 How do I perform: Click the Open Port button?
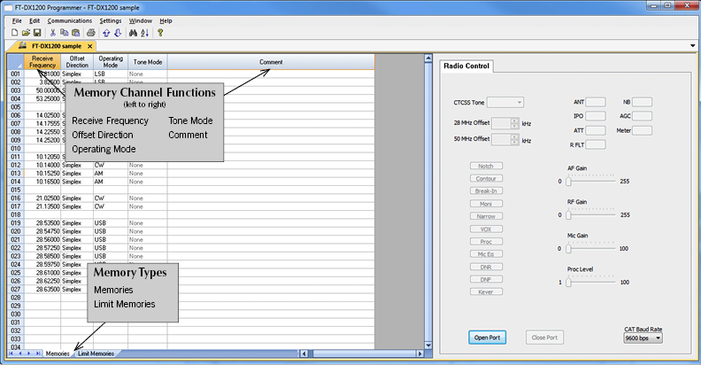488,338
